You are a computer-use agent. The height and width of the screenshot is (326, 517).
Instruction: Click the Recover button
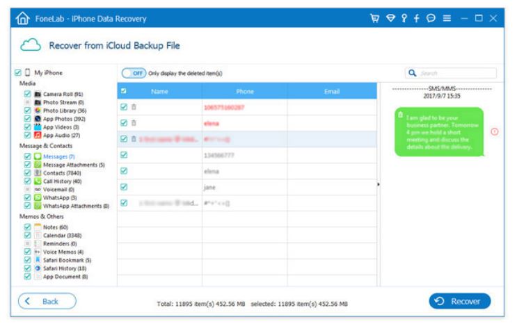click(x=460, y=301)
